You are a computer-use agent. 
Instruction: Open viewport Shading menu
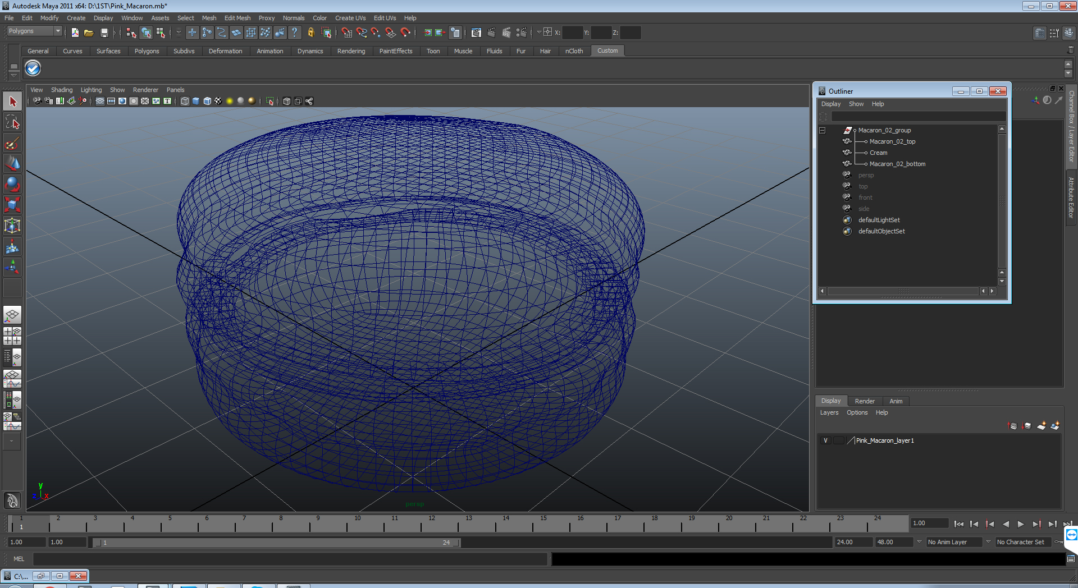pos(62,90)
